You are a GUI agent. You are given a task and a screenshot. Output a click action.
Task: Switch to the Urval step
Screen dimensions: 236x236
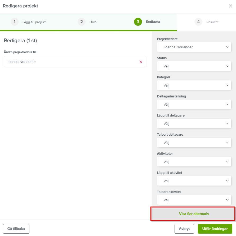93,22
